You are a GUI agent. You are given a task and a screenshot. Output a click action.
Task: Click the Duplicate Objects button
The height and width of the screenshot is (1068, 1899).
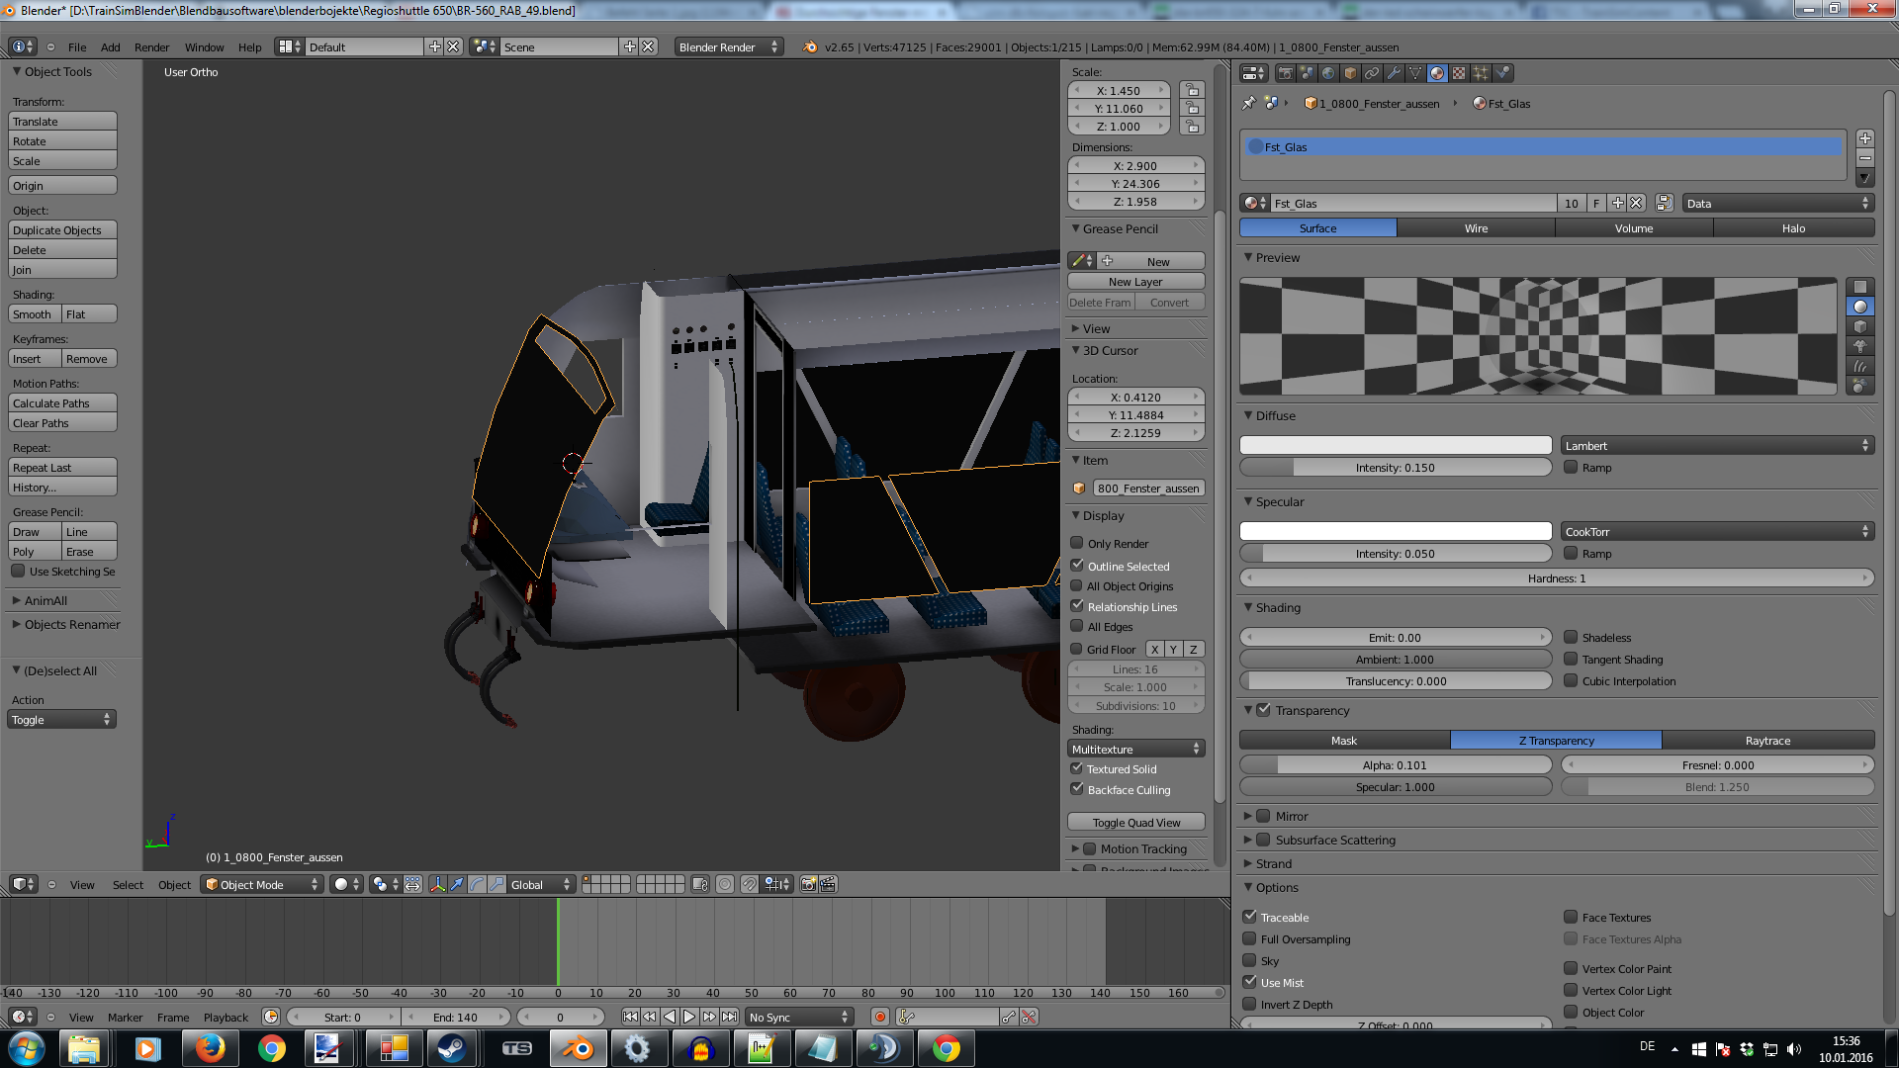click(x=62, y=230)
